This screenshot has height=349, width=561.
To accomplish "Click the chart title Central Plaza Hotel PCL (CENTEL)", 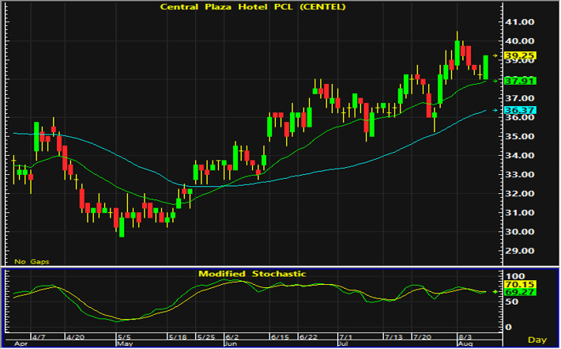I will [x=253, y=7].
